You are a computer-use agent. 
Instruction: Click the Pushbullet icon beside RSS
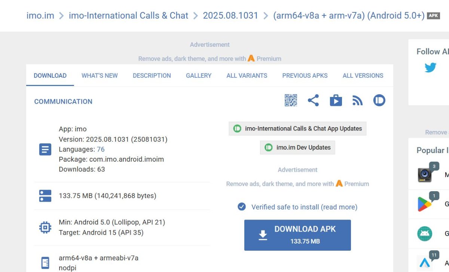(379, 100)
